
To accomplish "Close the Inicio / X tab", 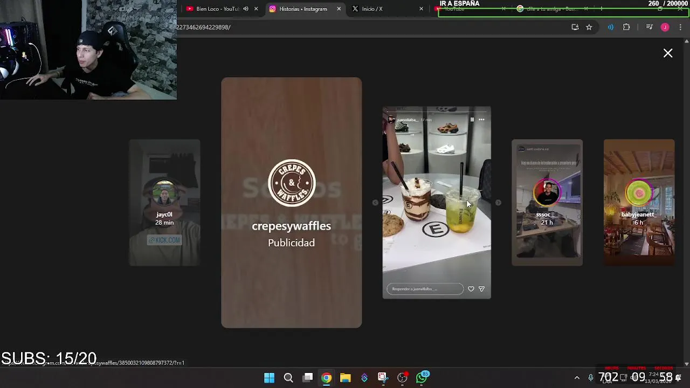I will point(421,9).
